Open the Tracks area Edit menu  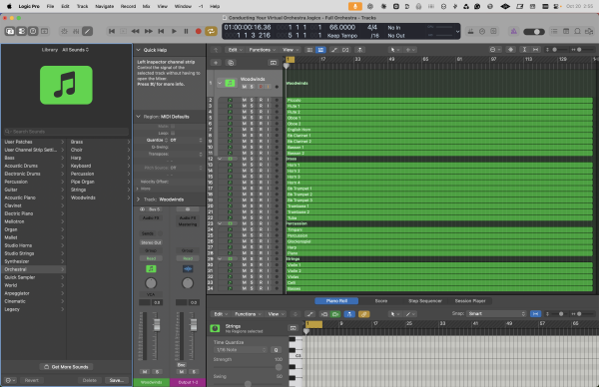point(234,50)
